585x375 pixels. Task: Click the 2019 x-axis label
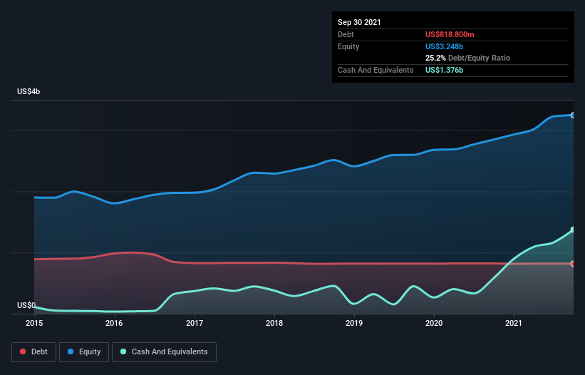(354, 323)
